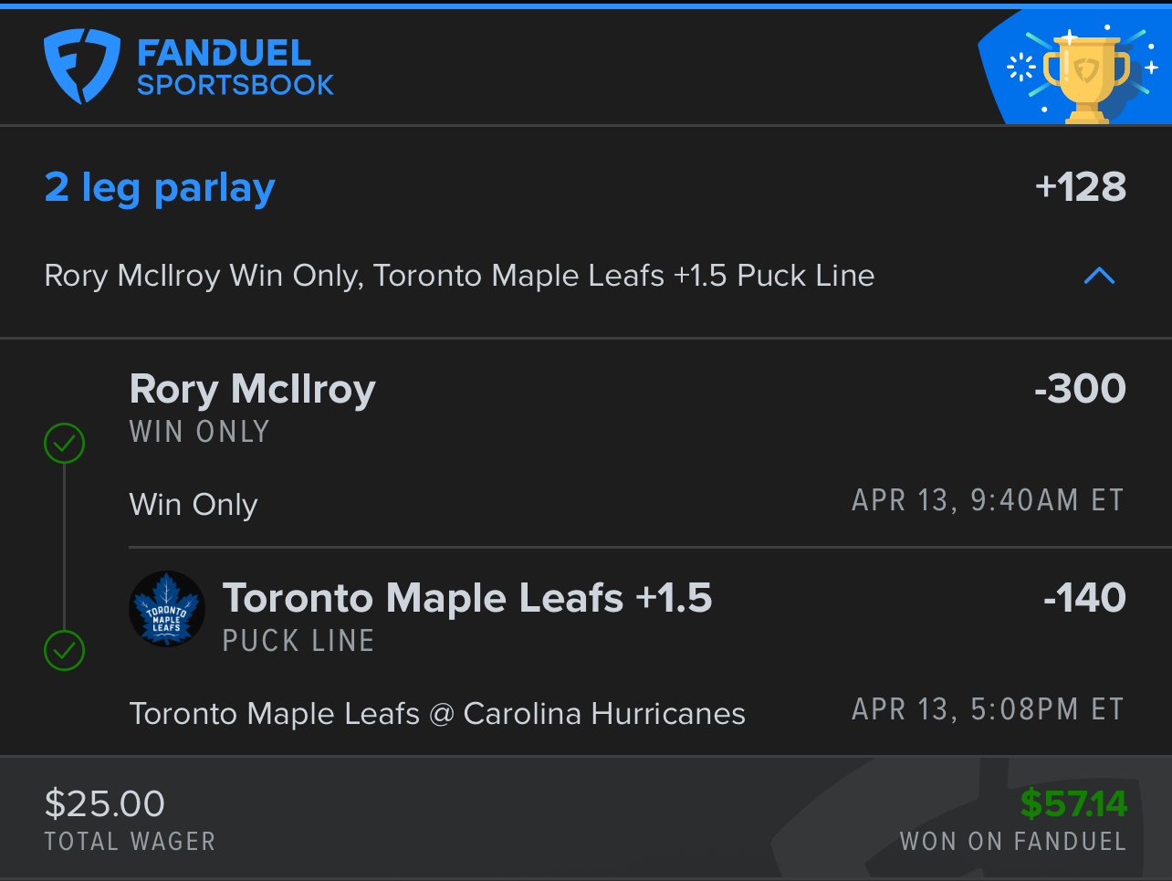
Task: Click the APR 13, 9:40AM ET timestamp
Action: tap(988, 501)
